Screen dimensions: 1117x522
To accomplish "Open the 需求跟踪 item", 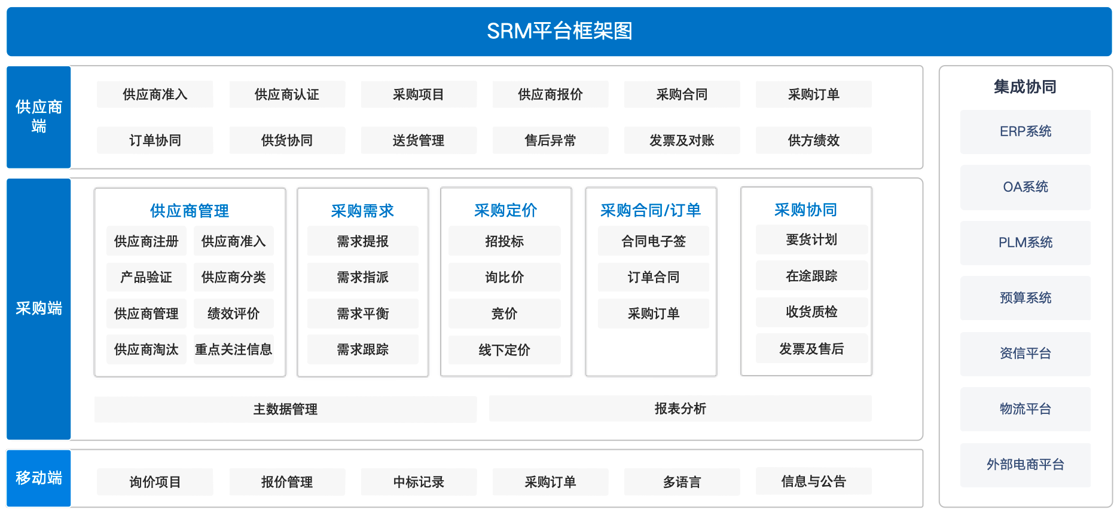I will (362, 349).
